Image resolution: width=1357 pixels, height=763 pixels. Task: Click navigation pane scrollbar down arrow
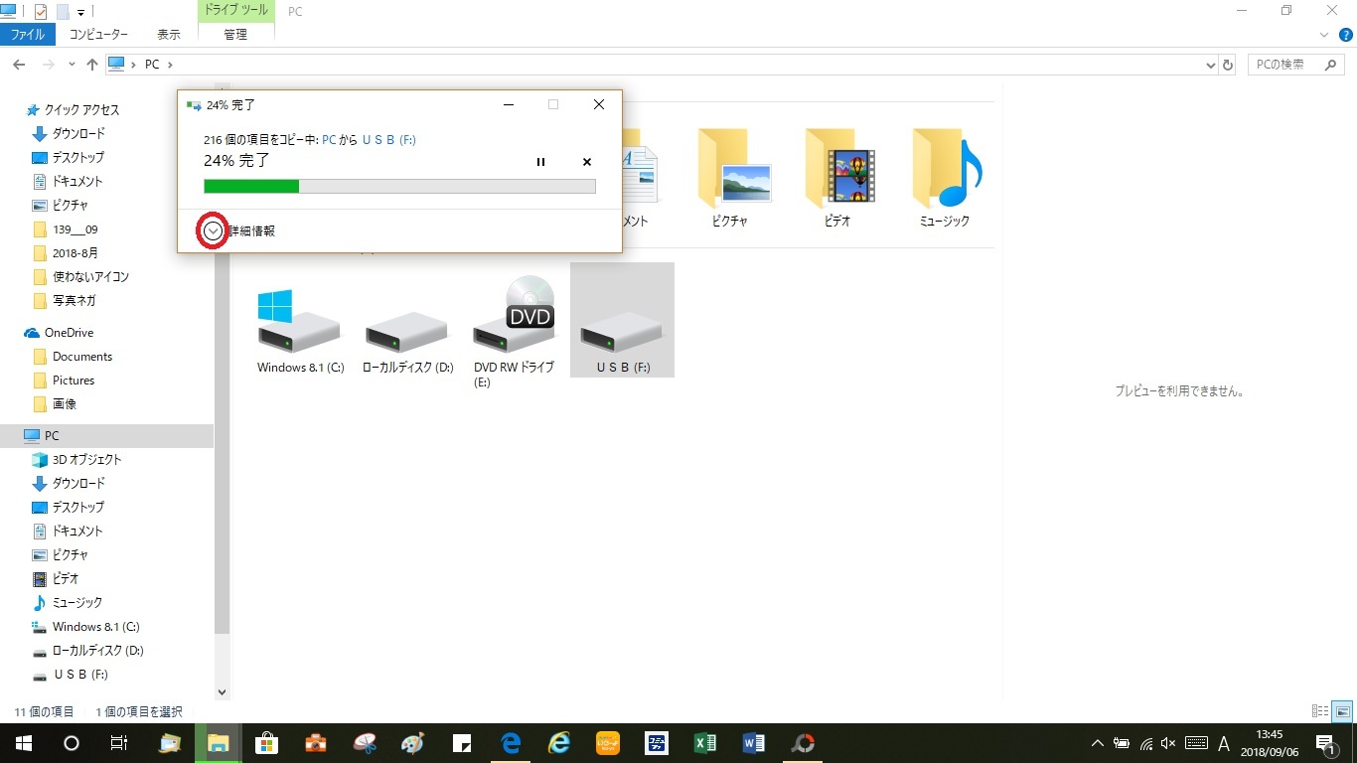coord(222,692)
